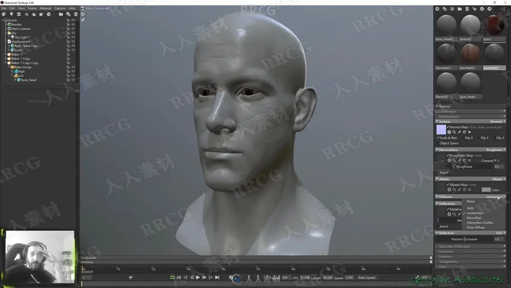
Task: Click the Normal Map texture swatch
Action: click(441, 130)
